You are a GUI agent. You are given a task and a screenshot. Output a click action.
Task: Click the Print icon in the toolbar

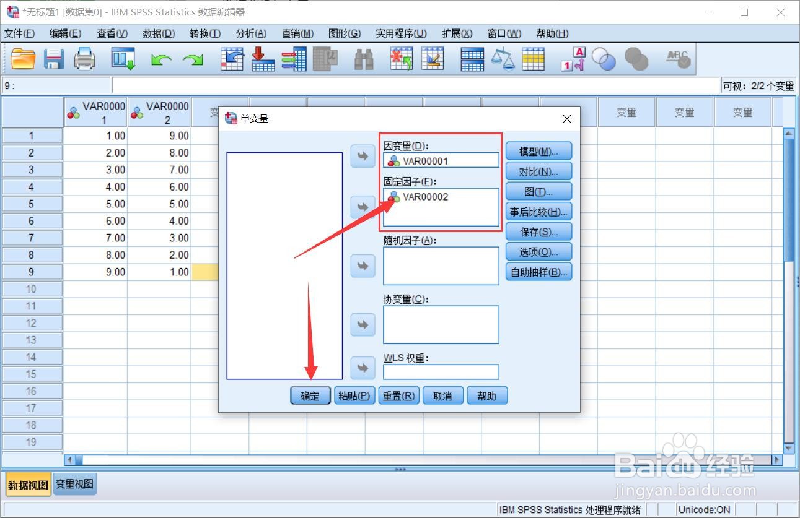(85, 59)
